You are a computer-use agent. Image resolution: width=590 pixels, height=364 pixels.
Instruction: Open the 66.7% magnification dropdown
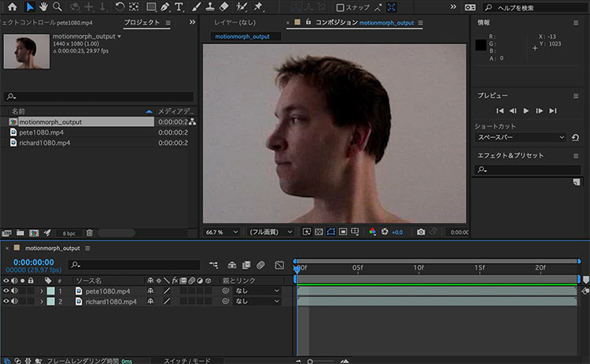point(222,232)
